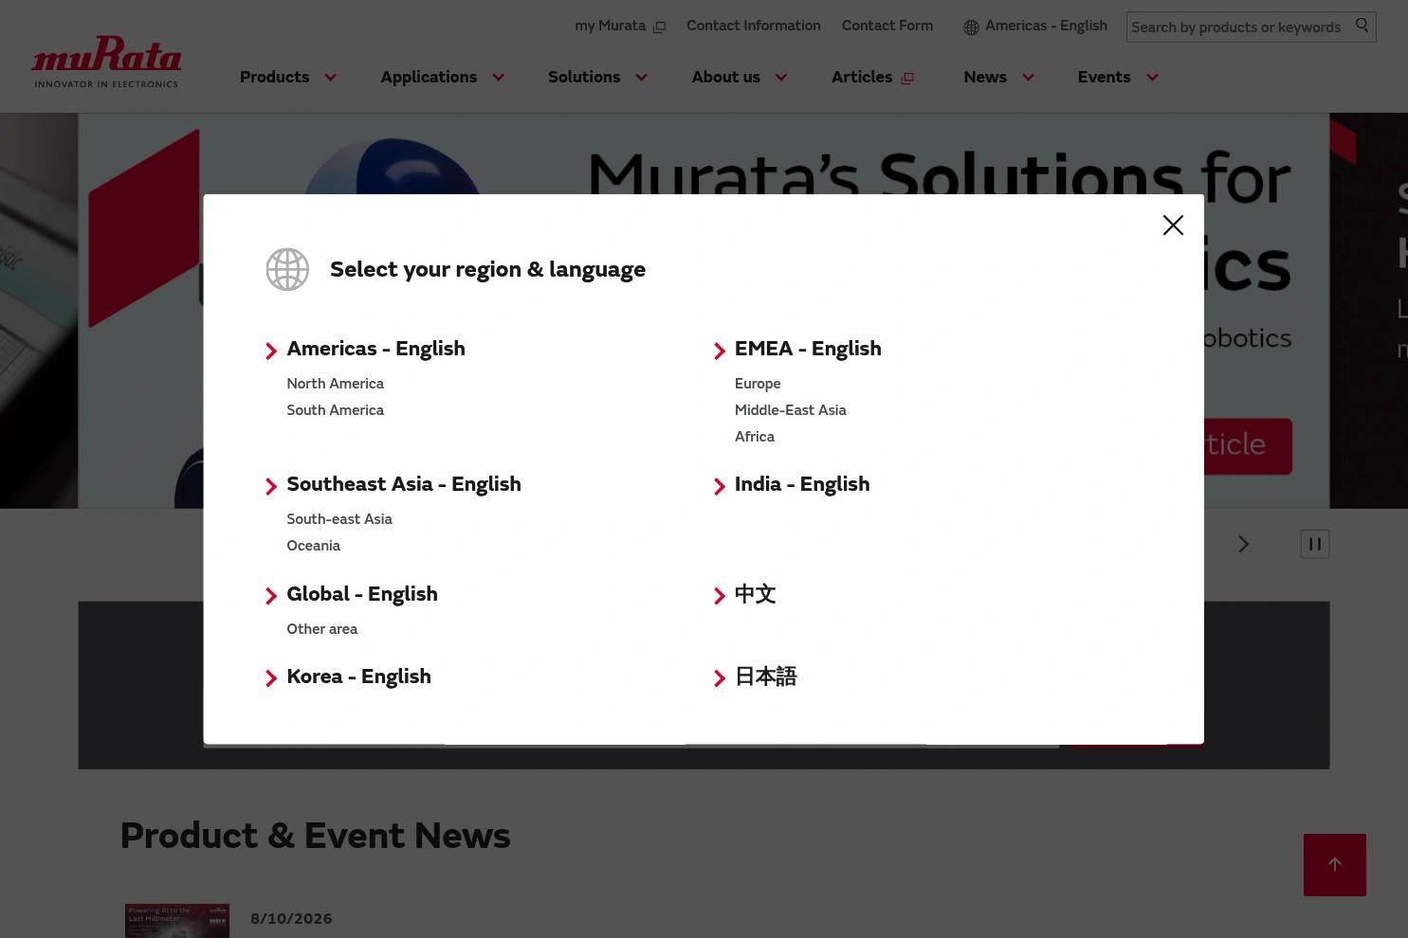Pause the carousel slideshow
This screenshot has height=938, width=1408.
[x=1315, y=544]
